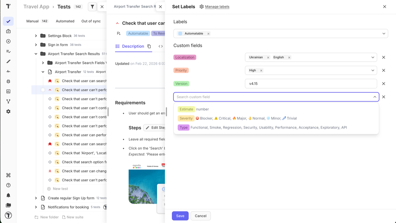This screenshot has width=396, height=223.
Task: Open the steps staircase icon in sidebar
Action: (8, 61)
